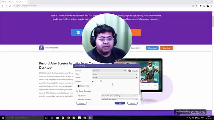214x120 pixels.
Task: Show hidden system tray icons
Action: tap(188, 118)
